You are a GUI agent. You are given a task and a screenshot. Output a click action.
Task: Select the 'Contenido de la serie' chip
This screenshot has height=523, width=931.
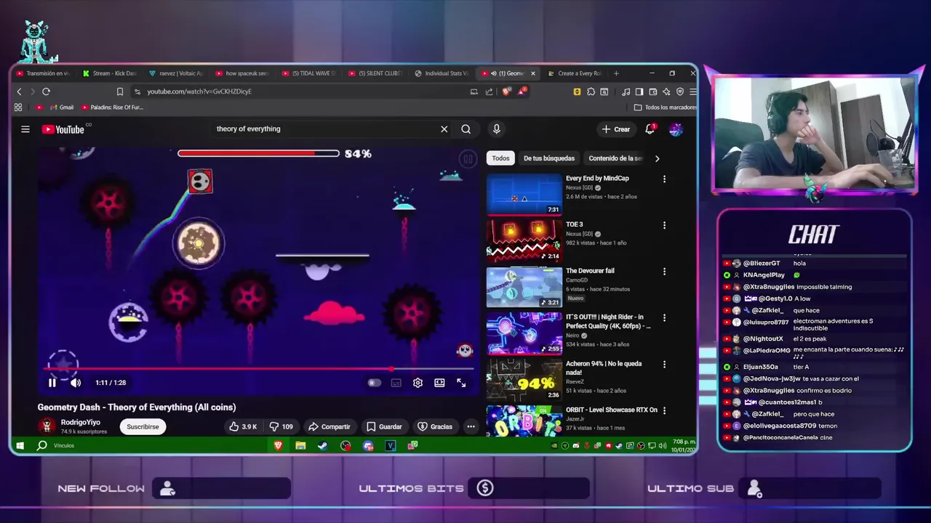point(615,158)
